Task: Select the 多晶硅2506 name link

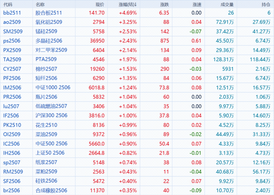Action: click(49, 41)
